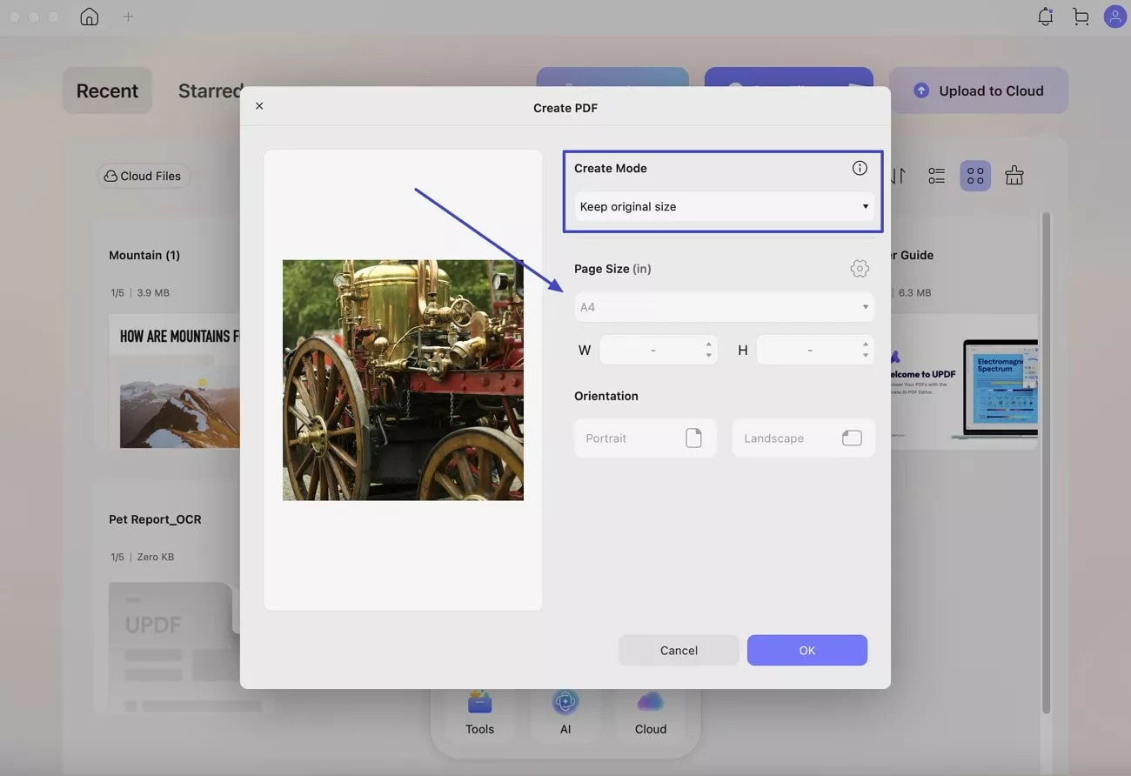Click the Create Mode info icon
The width and height of the screenshot is (1131, 776).
tap(860, 168)
